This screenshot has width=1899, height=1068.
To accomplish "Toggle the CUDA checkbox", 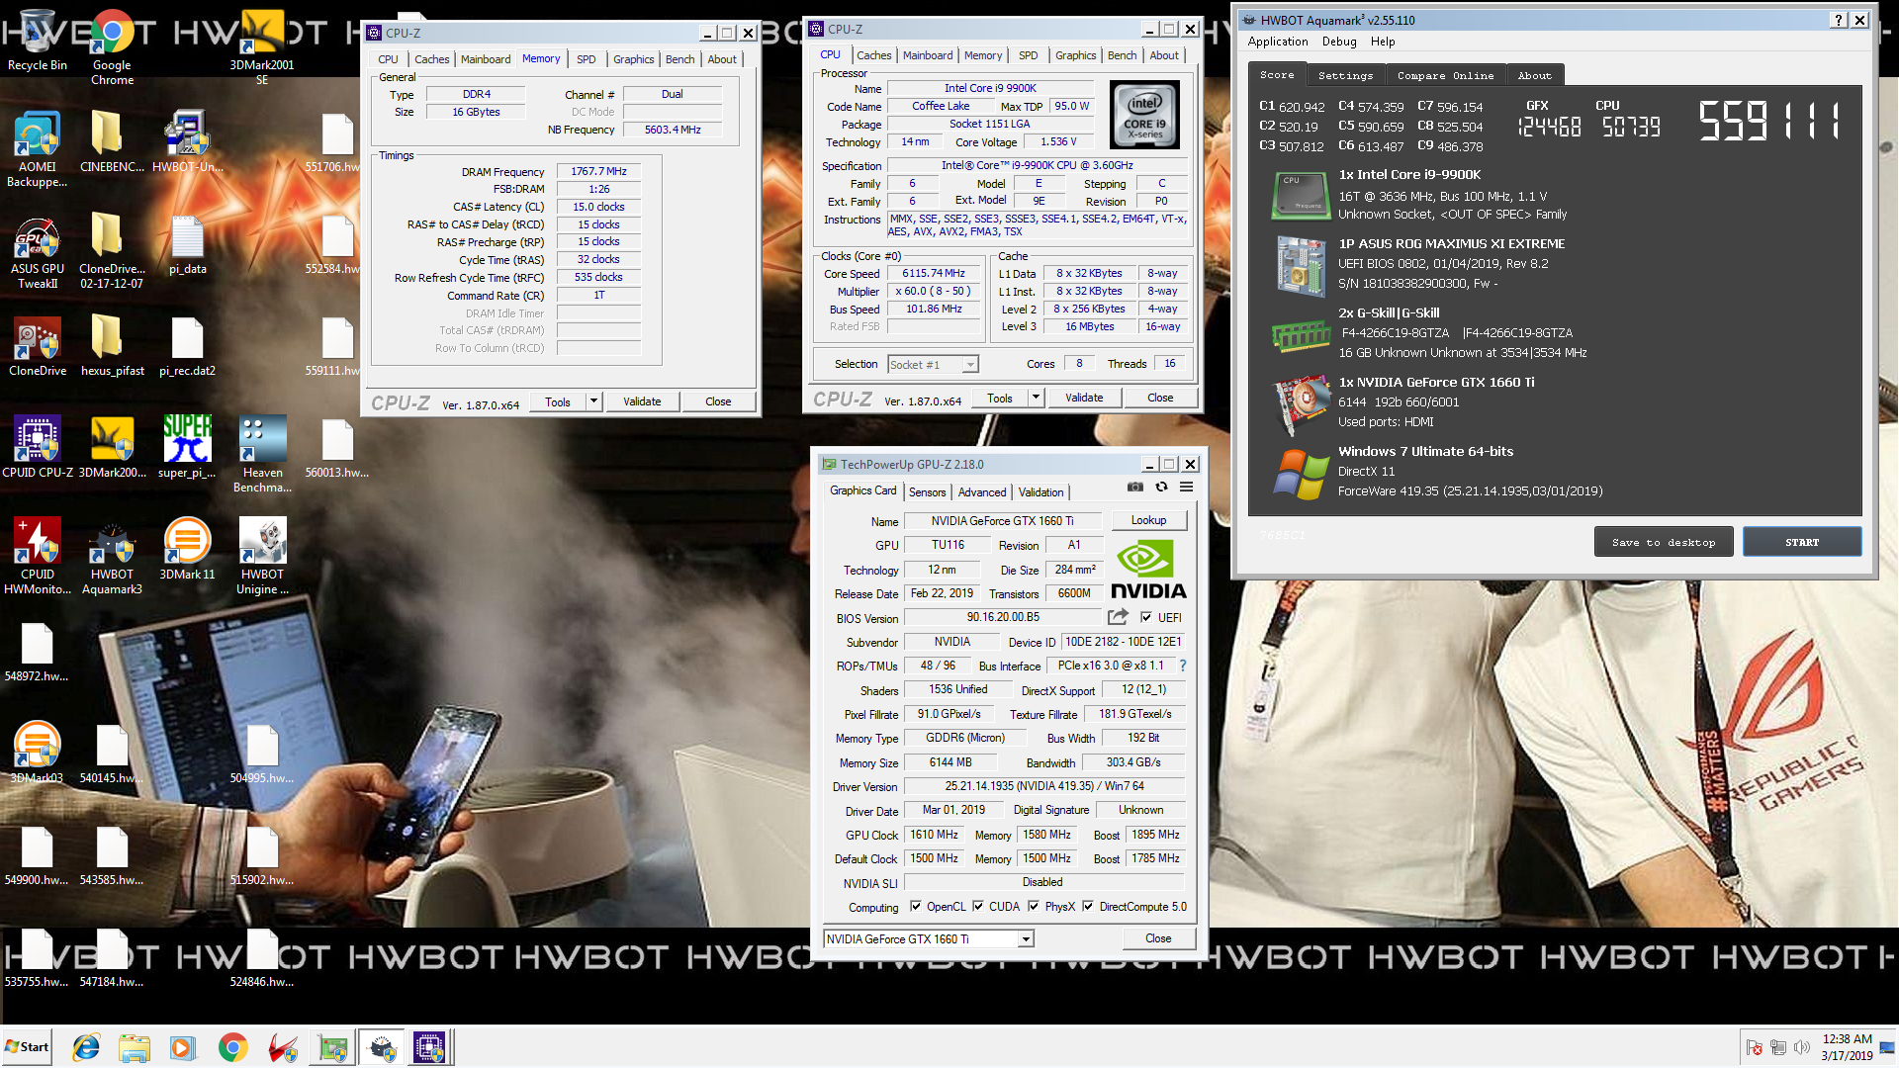I will click(x=978, y=907).
